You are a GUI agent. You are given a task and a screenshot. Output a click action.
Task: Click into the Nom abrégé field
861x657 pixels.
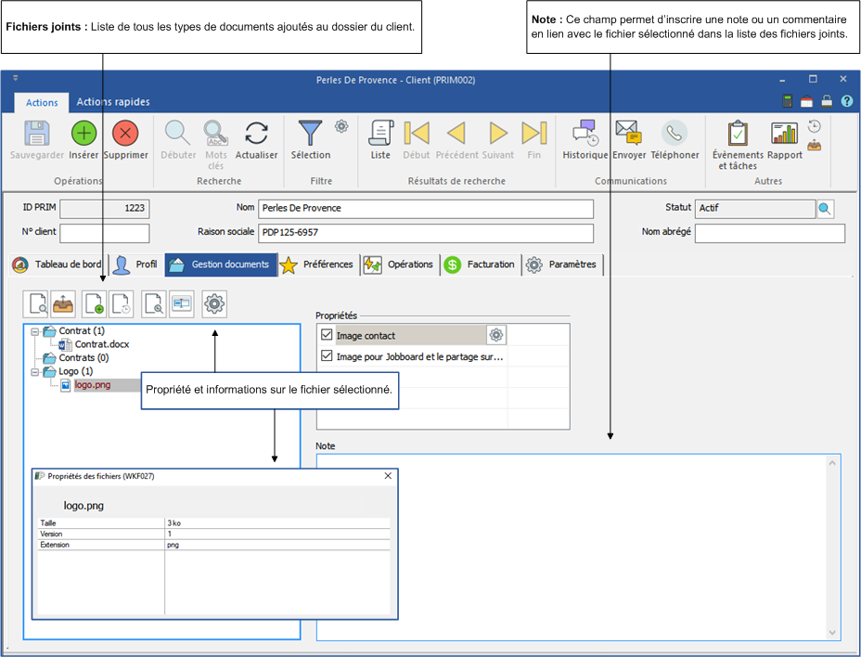769,233
